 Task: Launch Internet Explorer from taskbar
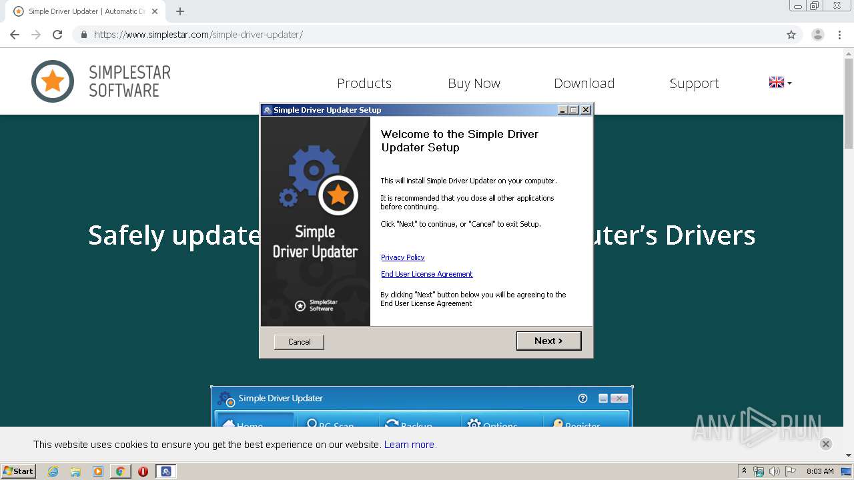(53, 471)
